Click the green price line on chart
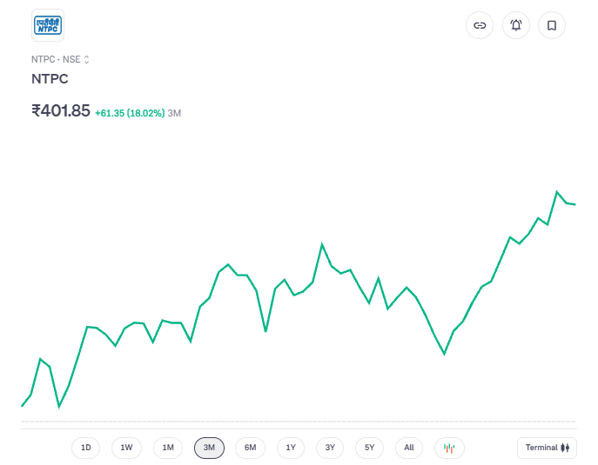This screenshot has height=465, width=598. [322, 245]
